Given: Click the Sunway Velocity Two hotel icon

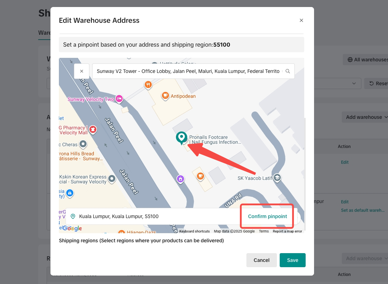Looking at the screenshot, I should [119, 99].
